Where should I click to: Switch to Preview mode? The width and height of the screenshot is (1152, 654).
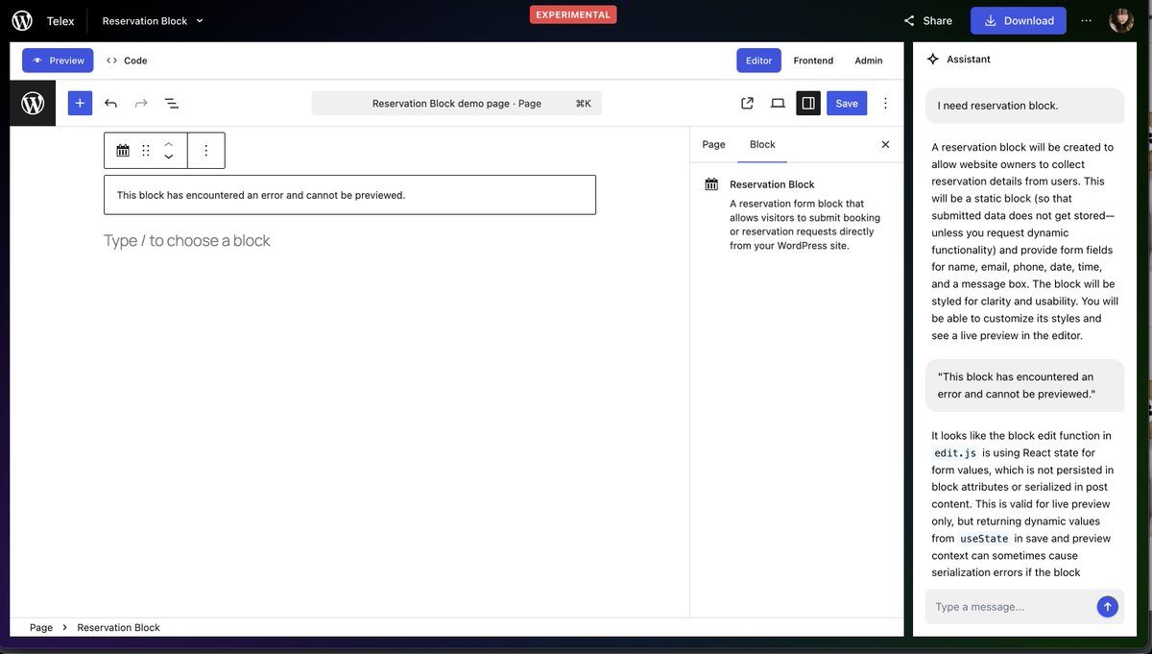tap(58, 61)
